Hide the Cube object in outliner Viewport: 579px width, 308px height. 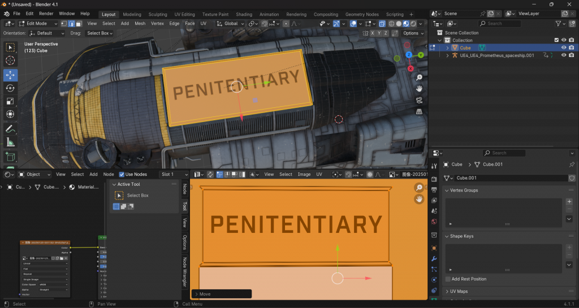(x=563, y=48)
